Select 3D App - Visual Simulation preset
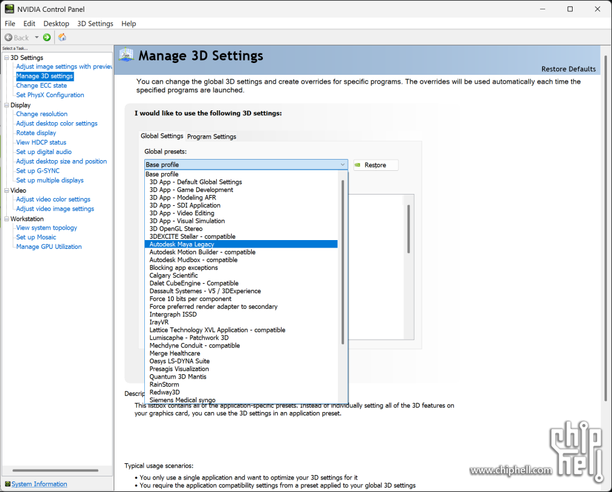Image resolution: width=612 pixels, height=492 pixels. (x=241, y=221)
